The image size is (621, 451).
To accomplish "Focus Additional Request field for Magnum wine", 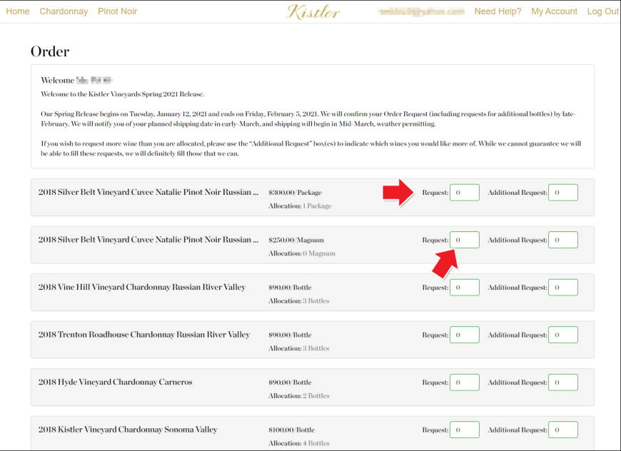I will click(562, 240).
